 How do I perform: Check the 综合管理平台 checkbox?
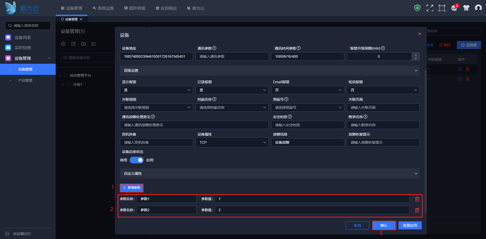[66, 75]
